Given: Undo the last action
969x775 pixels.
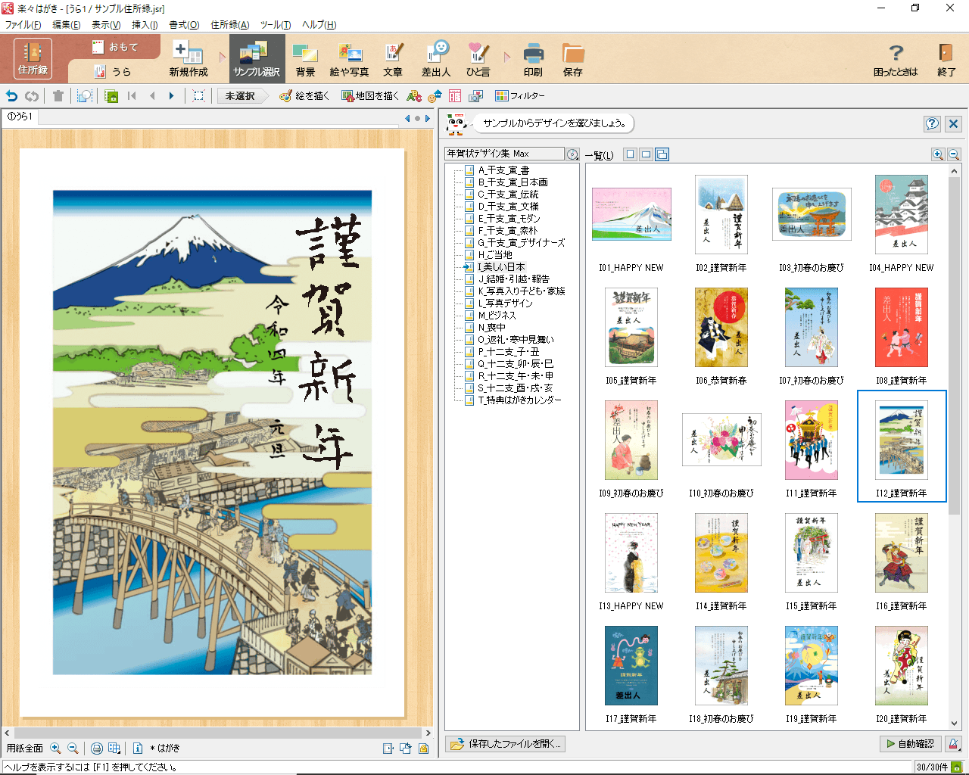Looking at the screenshot, I should point(12,96).
